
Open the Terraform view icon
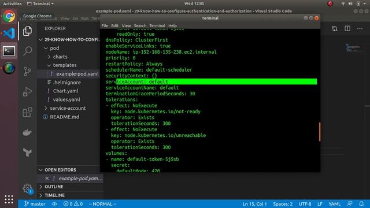coord(27,153)
